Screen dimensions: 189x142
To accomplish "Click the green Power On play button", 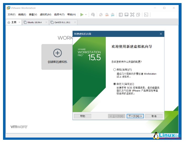I will click(82, 15).
